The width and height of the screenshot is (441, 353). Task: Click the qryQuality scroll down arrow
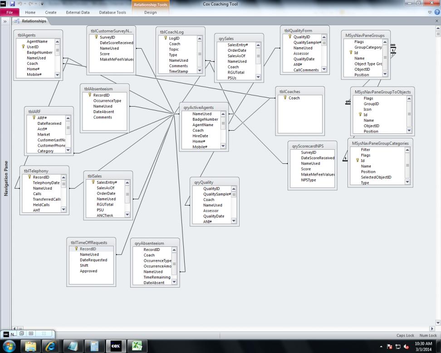[x=234, y=221]
